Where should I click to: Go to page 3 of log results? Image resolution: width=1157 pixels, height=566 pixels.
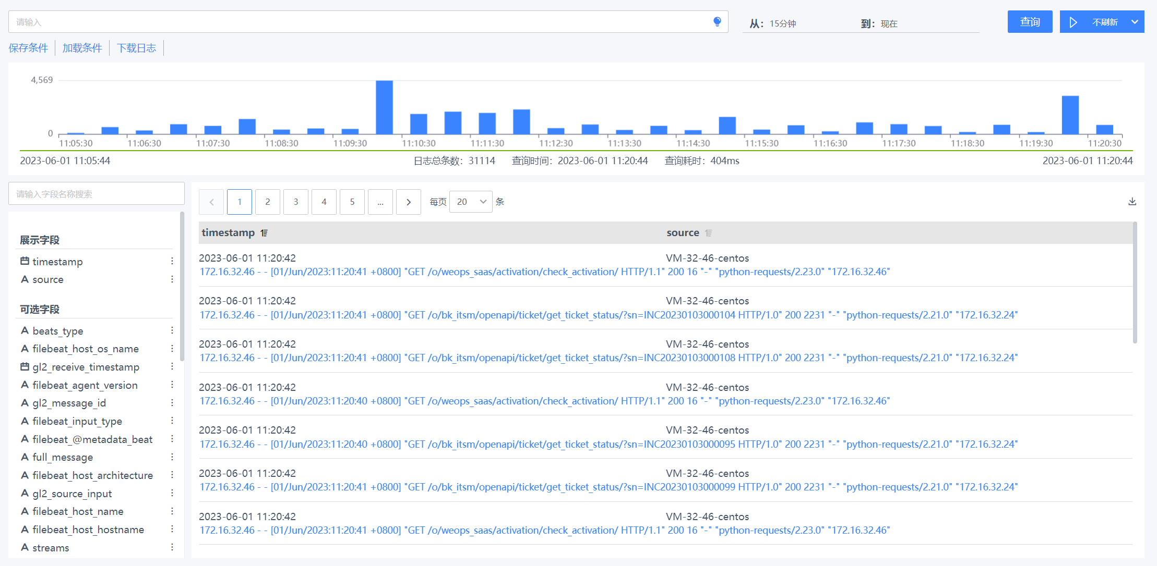pos(296,202)
